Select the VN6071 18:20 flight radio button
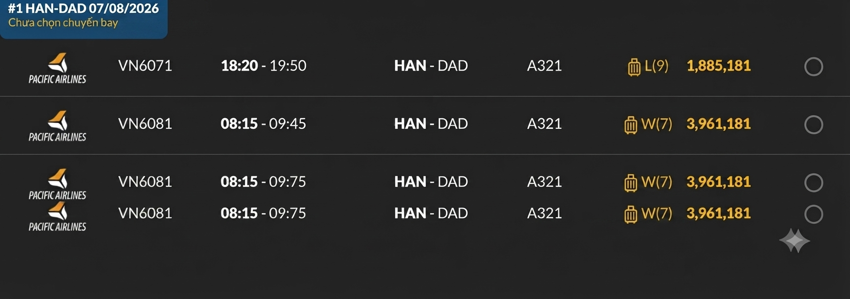The image size is (850, 299). point(814,66)
